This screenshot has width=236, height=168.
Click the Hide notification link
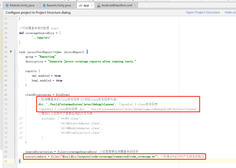(x=230, y=12)
